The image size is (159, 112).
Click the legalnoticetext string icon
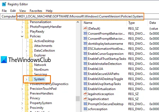coord(85,99)
